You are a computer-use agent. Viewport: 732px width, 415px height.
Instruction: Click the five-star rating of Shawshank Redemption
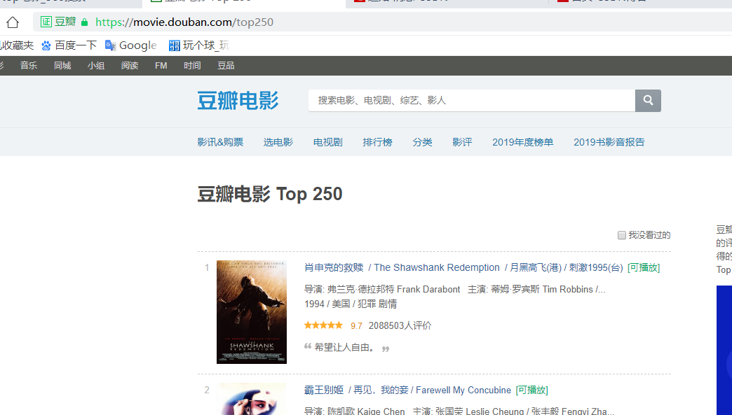(323, 325)
